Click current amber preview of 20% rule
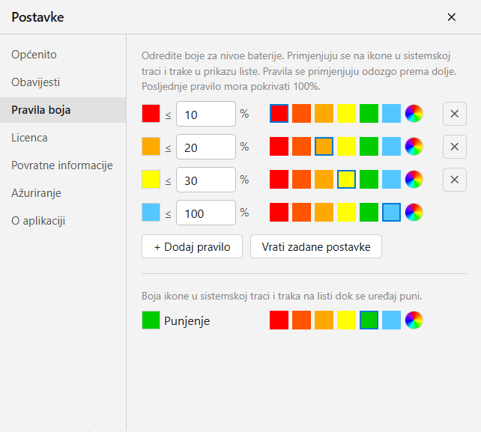 (x=151, y=147)
